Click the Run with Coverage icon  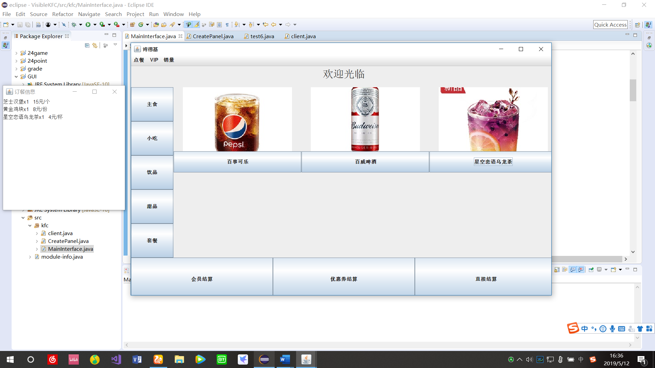(x=102, y=25)
